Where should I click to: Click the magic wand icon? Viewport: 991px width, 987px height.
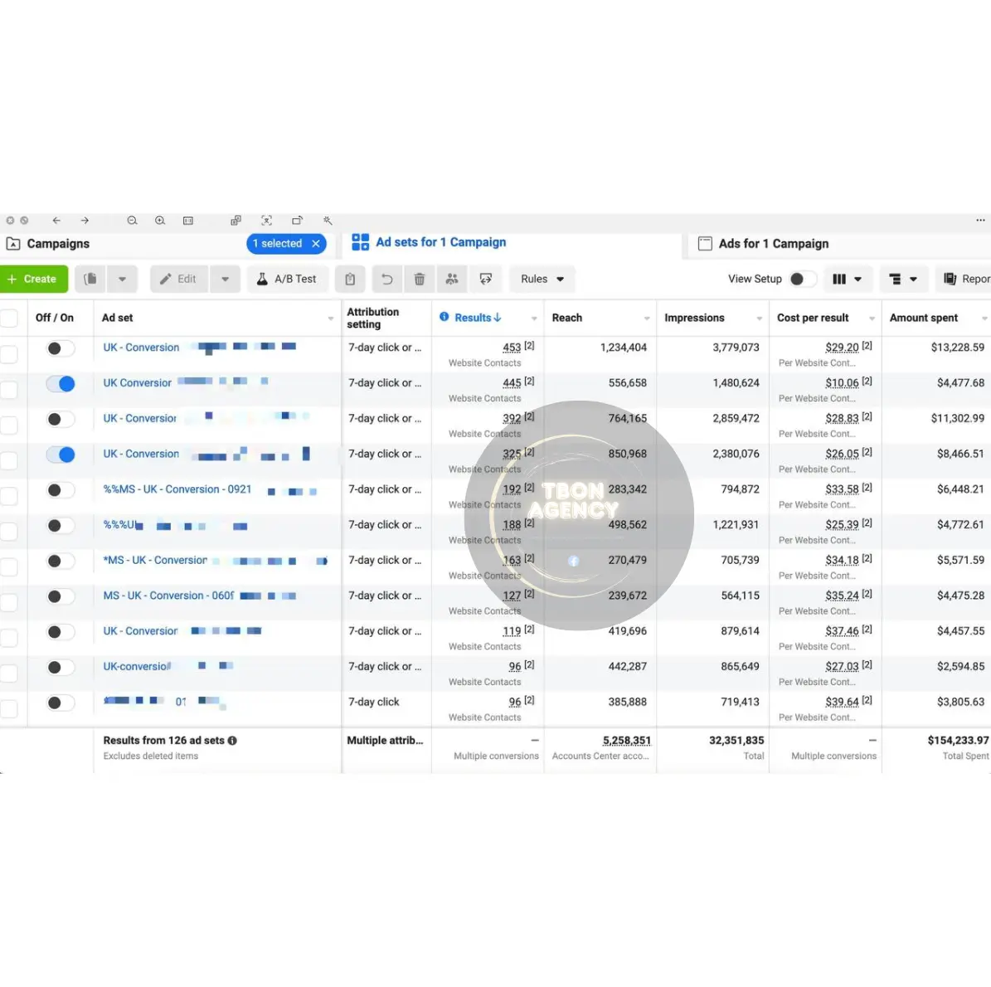(x=328, y=221)
